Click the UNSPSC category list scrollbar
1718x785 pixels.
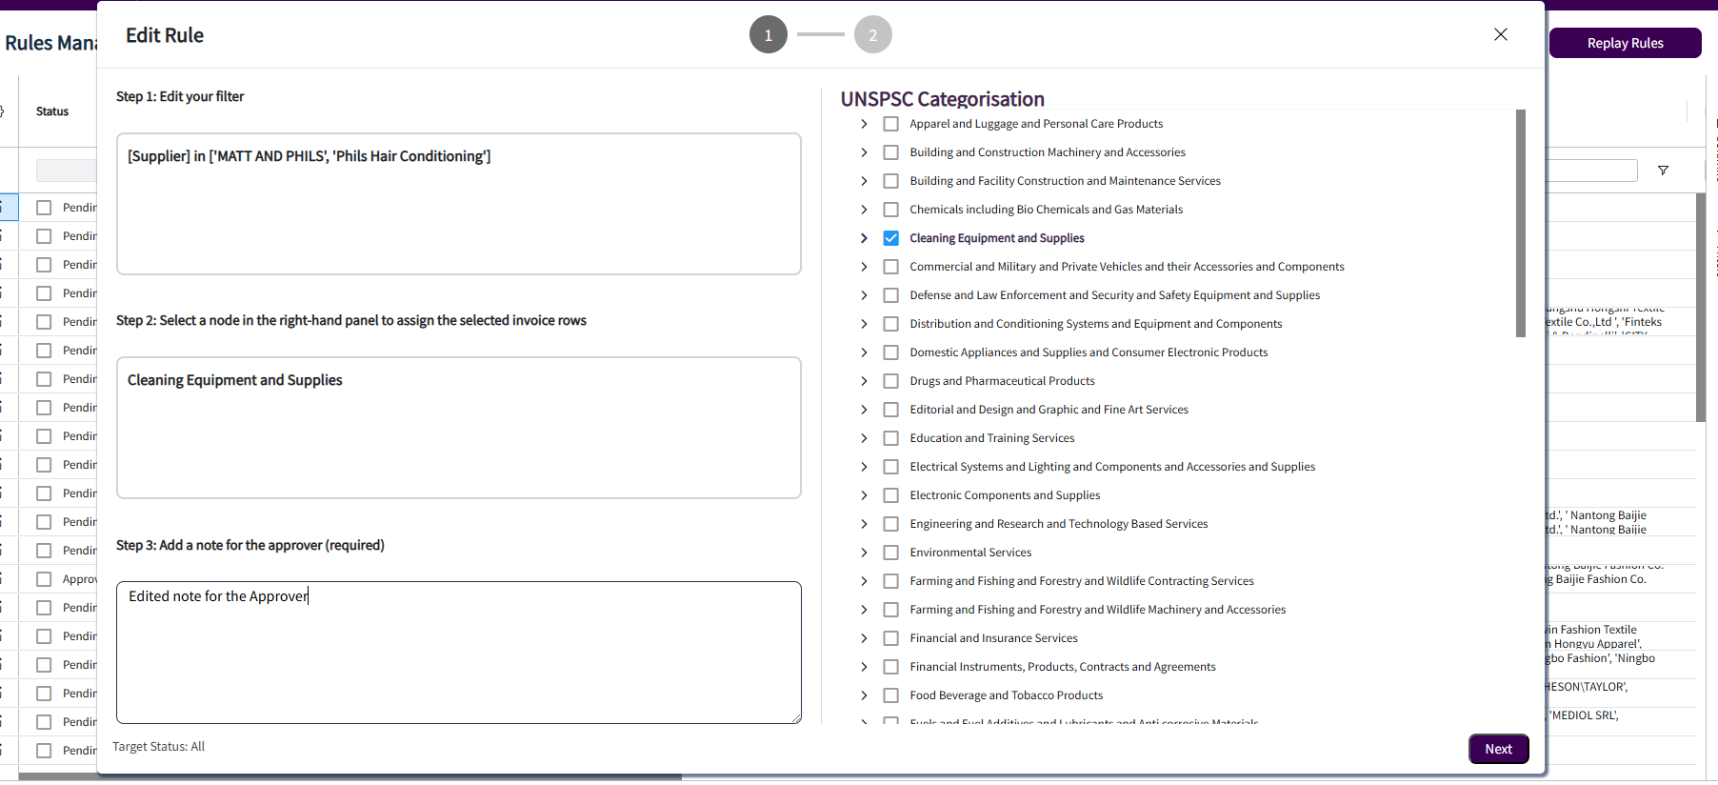point(1521,224)
